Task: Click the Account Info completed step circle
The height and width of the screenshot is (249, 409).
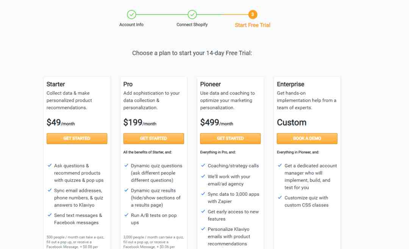Action: [131, 15]
